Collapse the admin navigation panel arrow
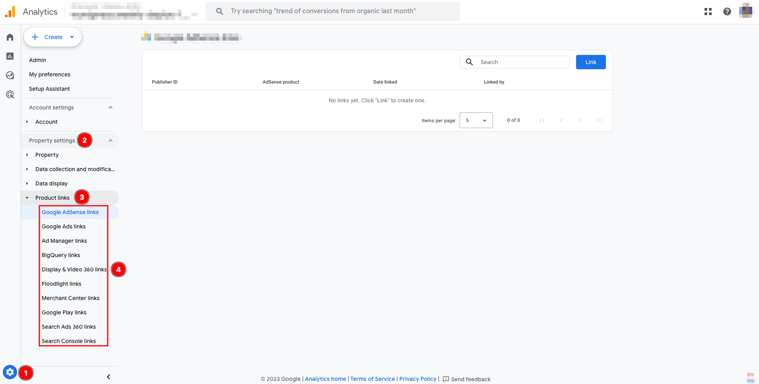Screen dimensions: 759x384 click(x=109, y=377)
